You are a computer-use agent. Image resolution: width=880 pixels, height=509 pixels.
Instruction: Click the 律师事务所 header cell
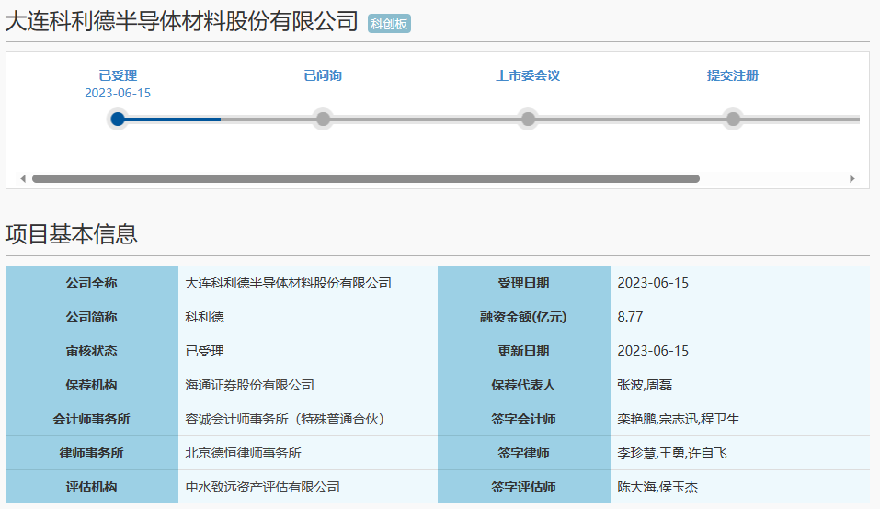click(92, 453)
